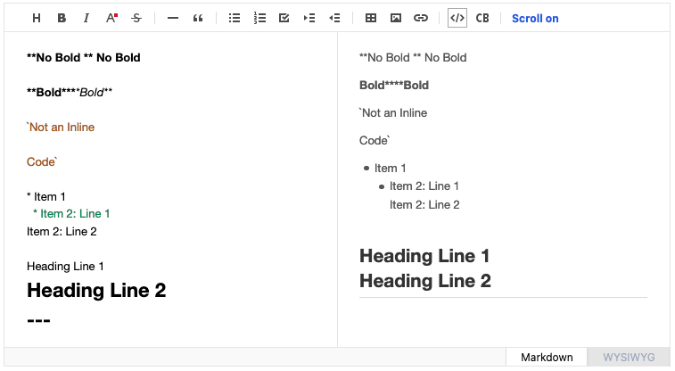Outdent the current list item

pos(334,18)
